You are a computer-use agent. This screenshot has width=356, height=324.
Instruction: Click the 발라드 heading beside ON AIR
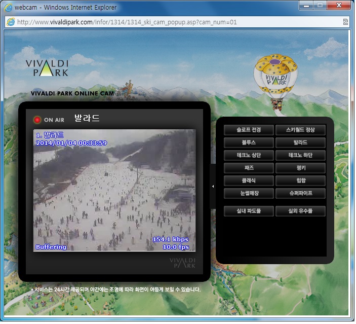(x=88, y=119)
